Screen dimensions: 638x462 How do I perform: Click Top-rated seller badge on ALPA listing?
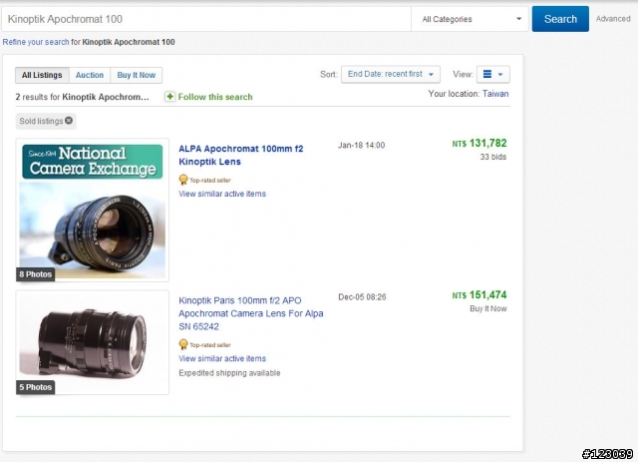click(204, 180)
